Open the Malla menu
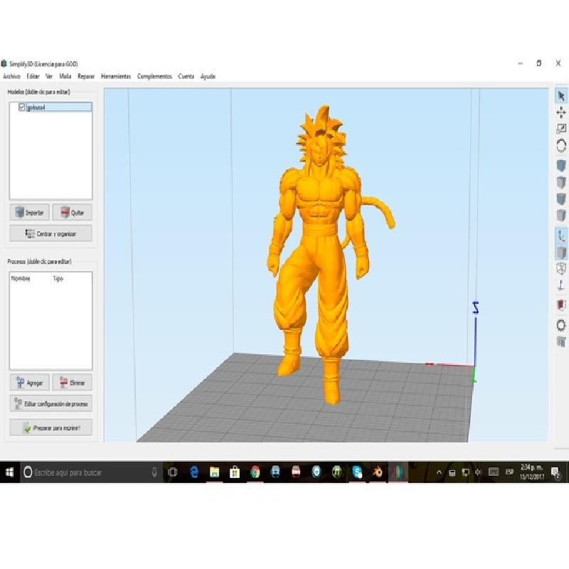 65,76
